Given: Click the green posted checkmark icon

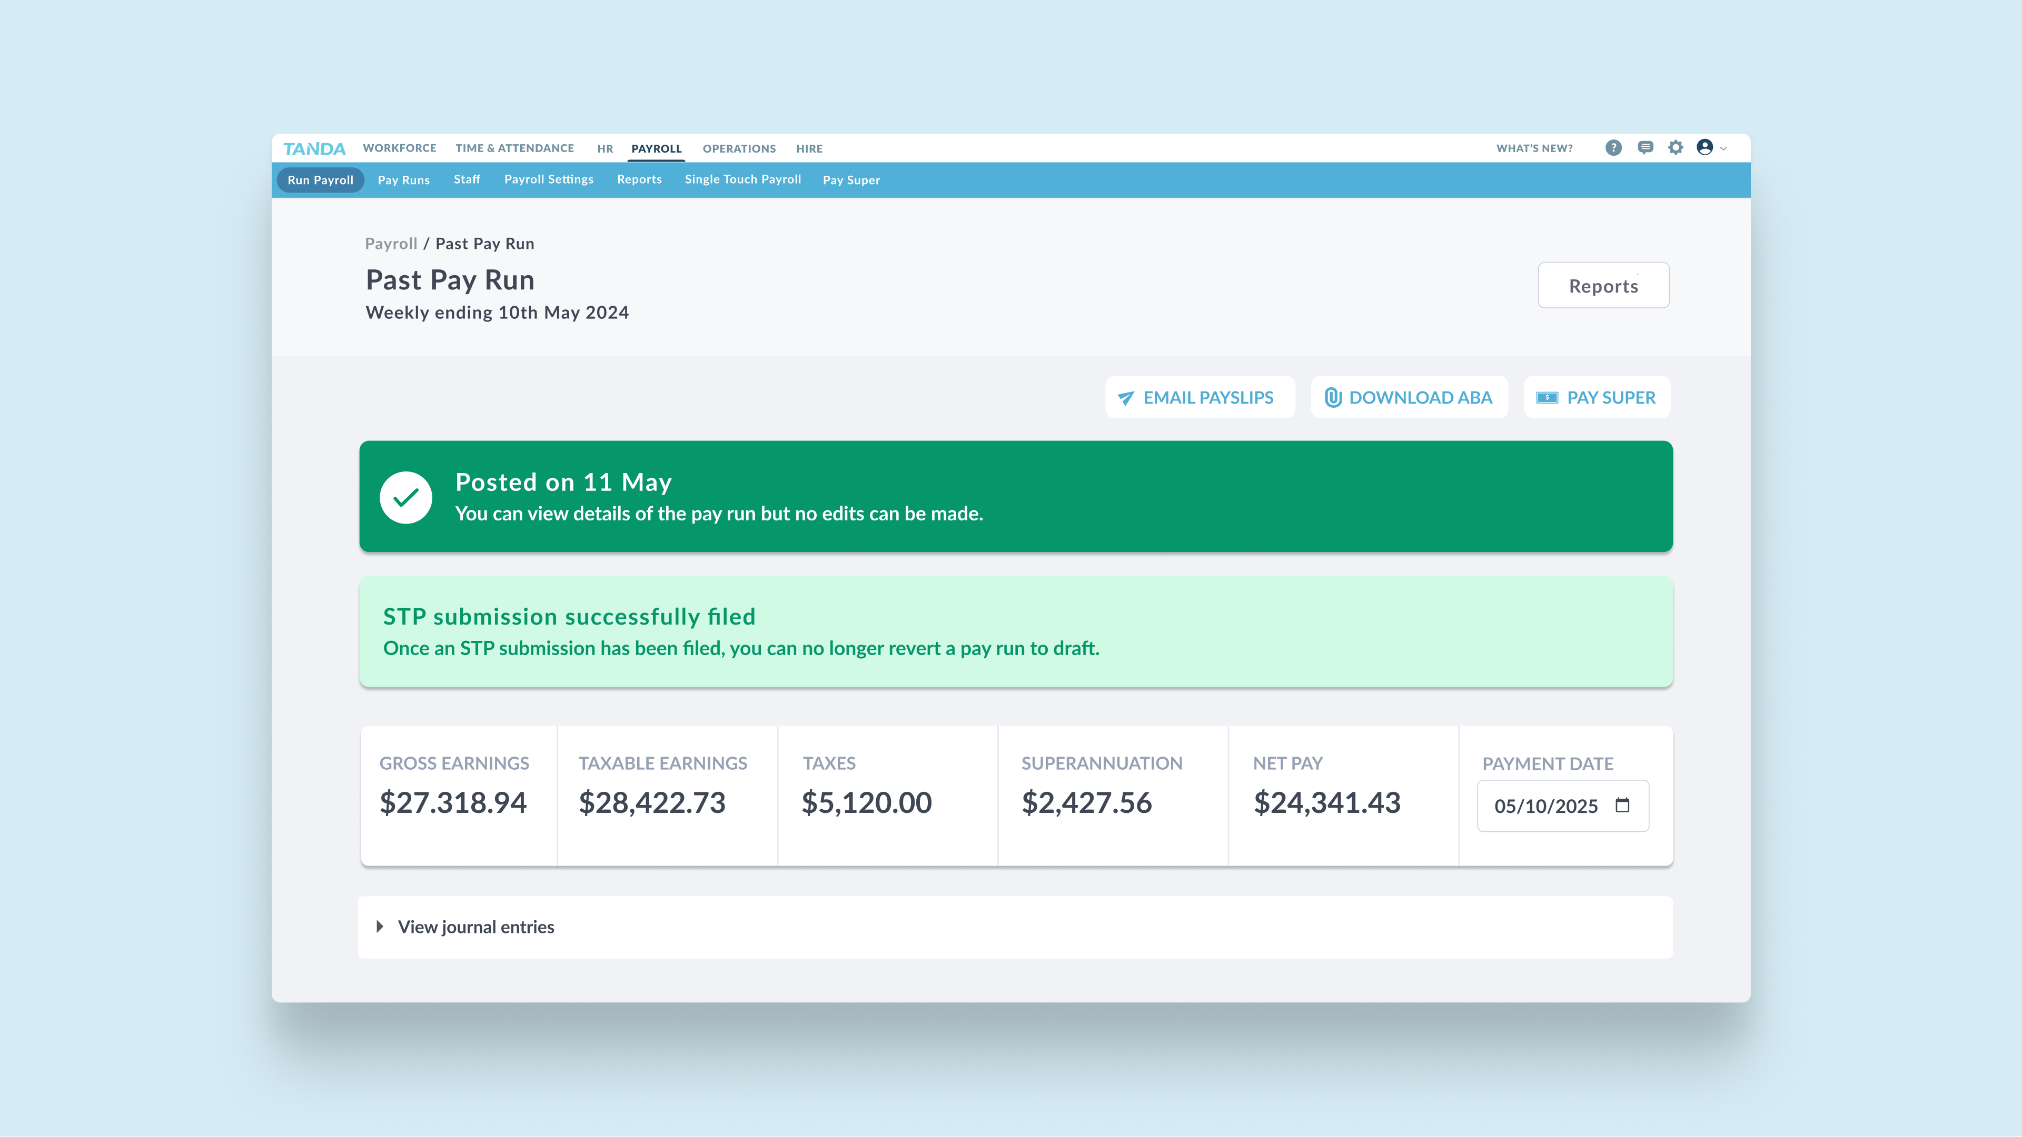Looking at the screenshot, I should (406, 497).
